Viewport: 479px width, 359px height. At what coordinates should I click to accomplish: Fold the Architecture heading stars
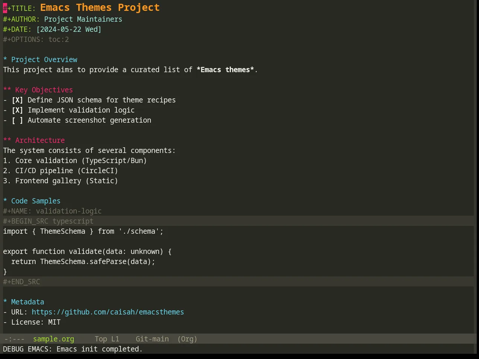click(7, 141)
